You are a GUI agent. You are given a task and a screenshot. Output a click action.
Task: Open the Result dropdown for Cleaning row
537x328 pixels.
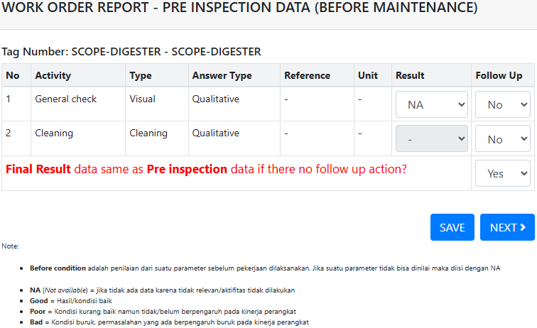(431, 139)
